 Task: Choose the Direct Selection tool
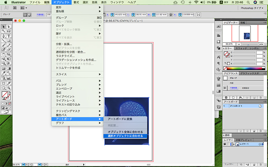click(x=8, y=27)
